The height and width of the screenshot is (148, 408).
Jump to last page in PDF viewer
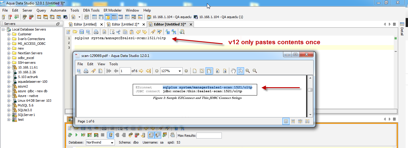(148, 71)
